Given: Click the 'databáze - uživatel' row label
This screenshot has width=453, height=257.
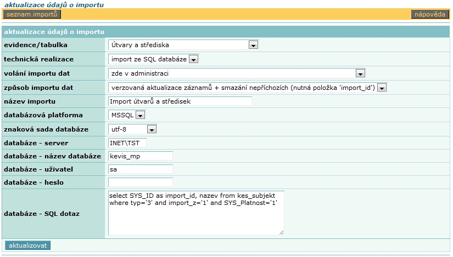Looking at the screenshot, I should coord(38,169).
